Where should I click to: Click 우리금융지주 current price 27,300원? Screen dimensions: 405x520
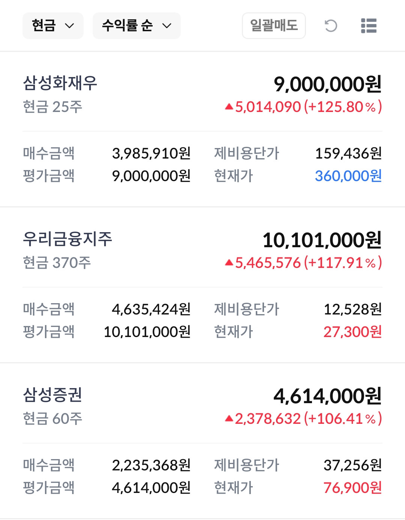coord(352,332)
